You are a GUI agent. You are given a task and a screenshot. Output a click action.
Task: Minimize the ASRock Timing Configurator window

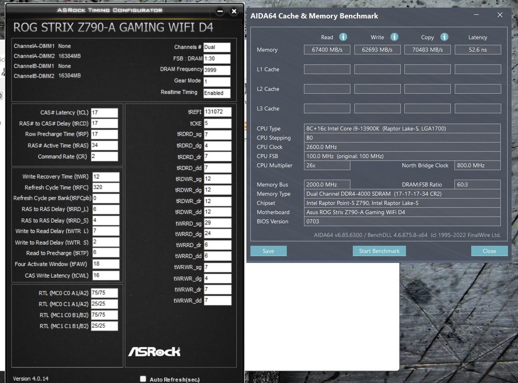pos(220,11)
